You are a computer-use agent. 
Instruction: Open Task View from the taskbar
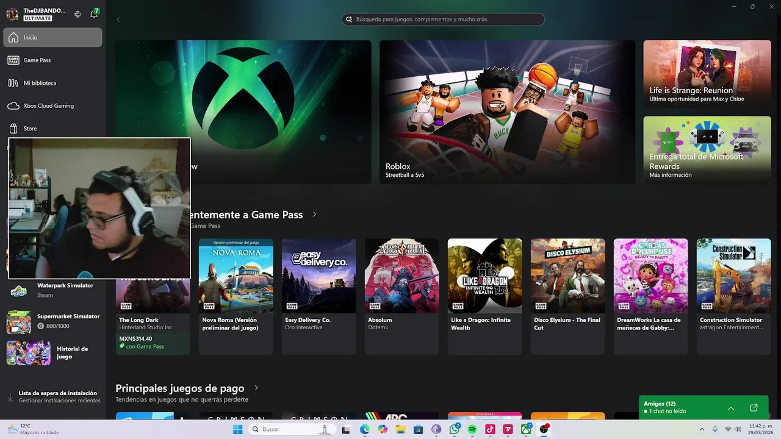pyautogui.click(x=346, y=429)
